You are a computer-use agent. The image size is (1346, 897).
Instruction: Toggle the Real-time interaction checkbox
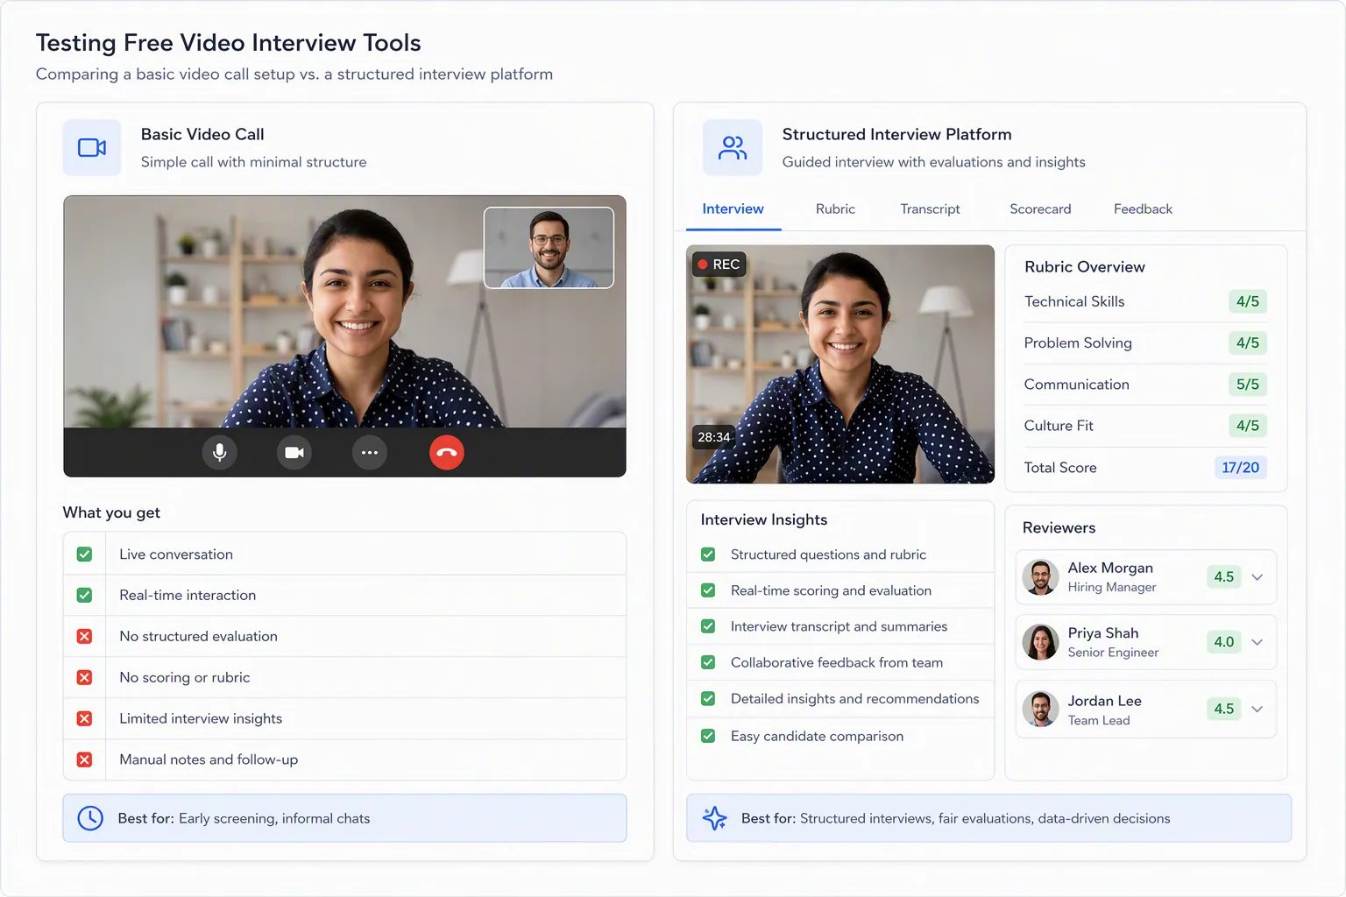coord(84,595)
